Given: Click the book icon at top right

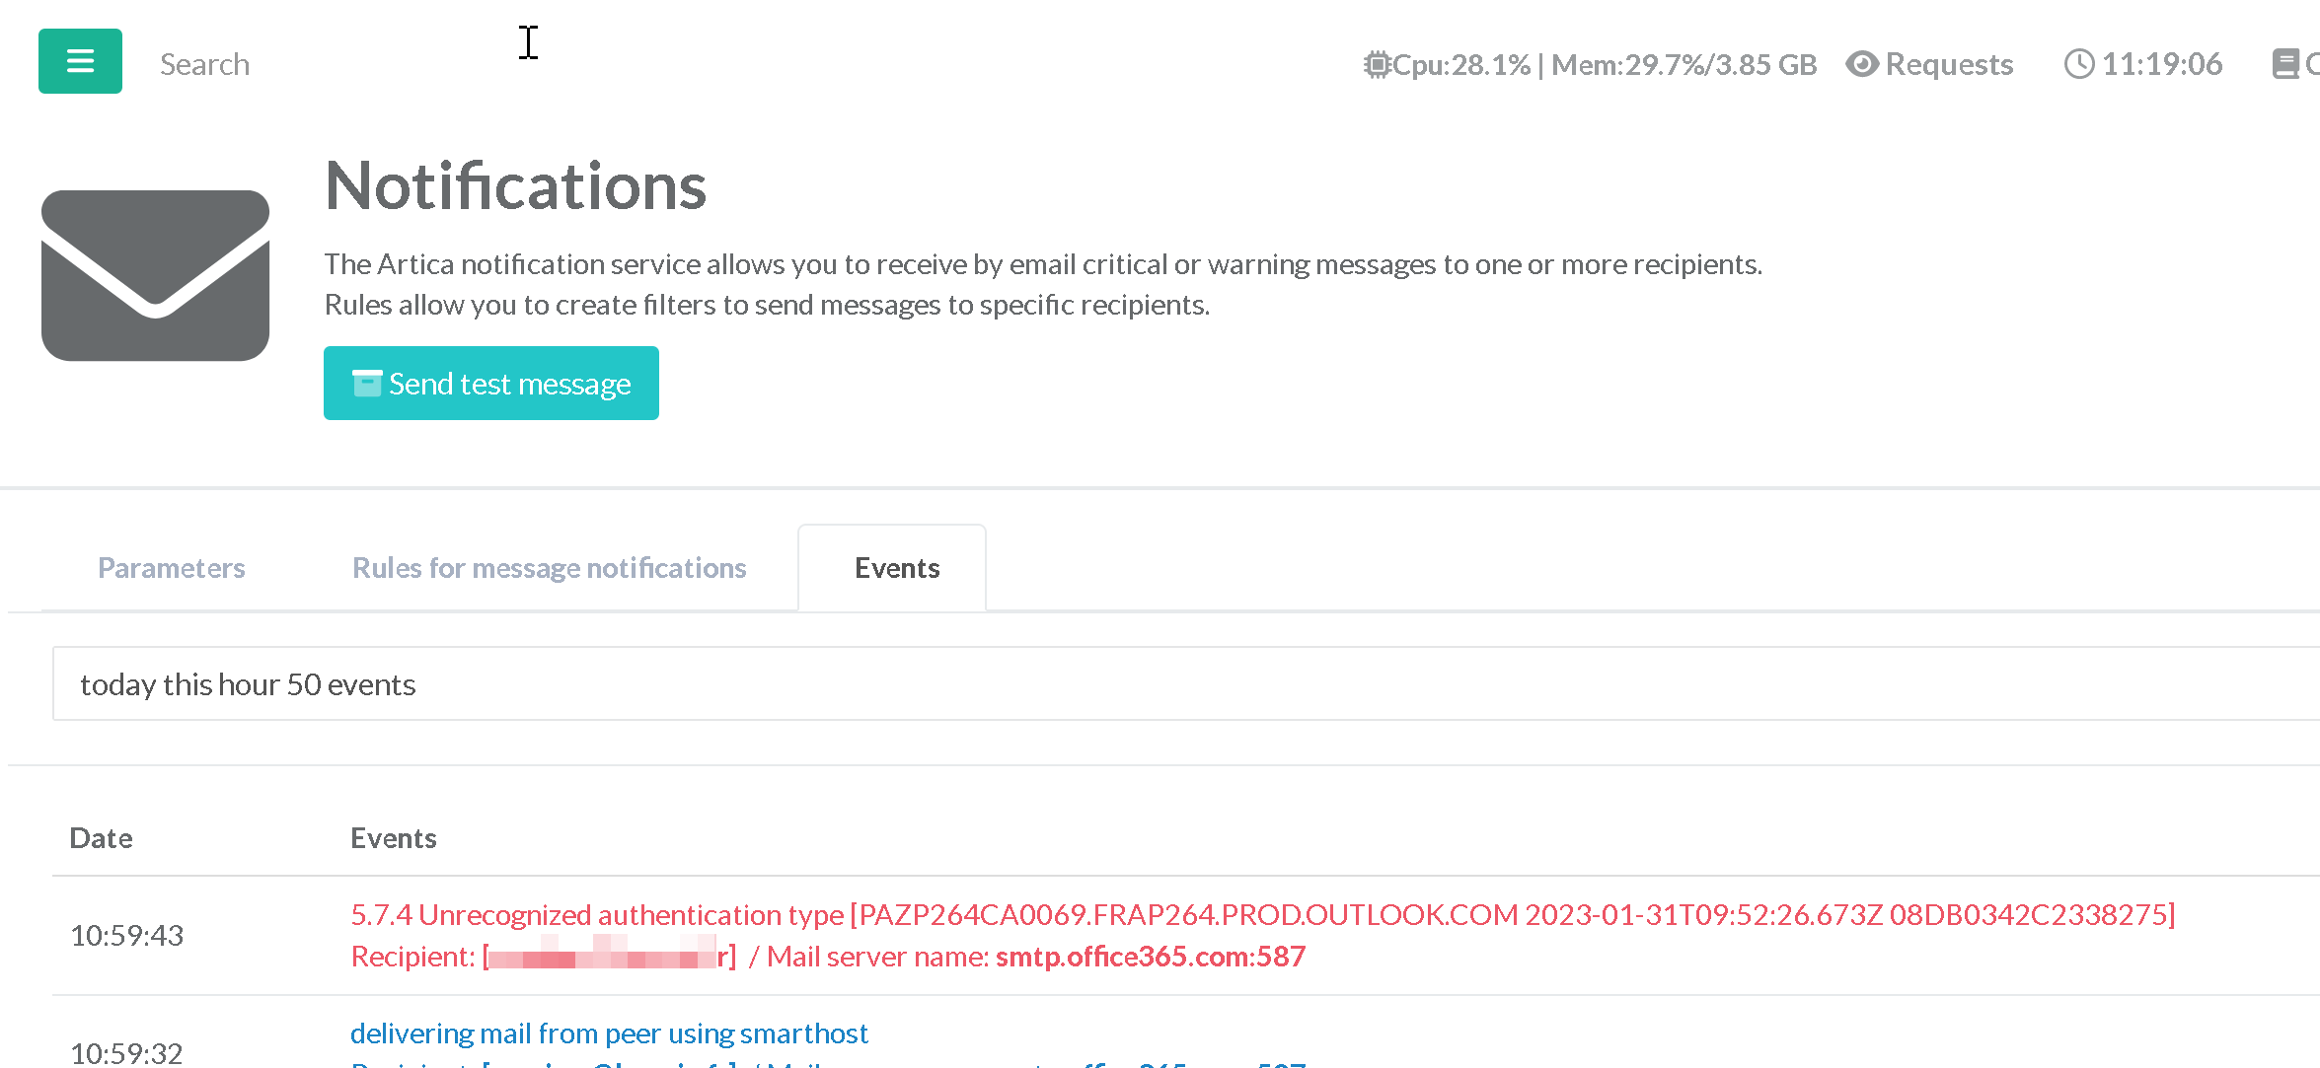Looking at the screenshot, I should 2284,65.
